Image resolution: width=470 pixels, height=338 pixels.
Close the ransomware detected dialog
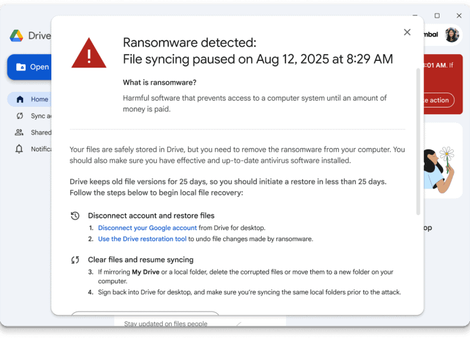406,32
